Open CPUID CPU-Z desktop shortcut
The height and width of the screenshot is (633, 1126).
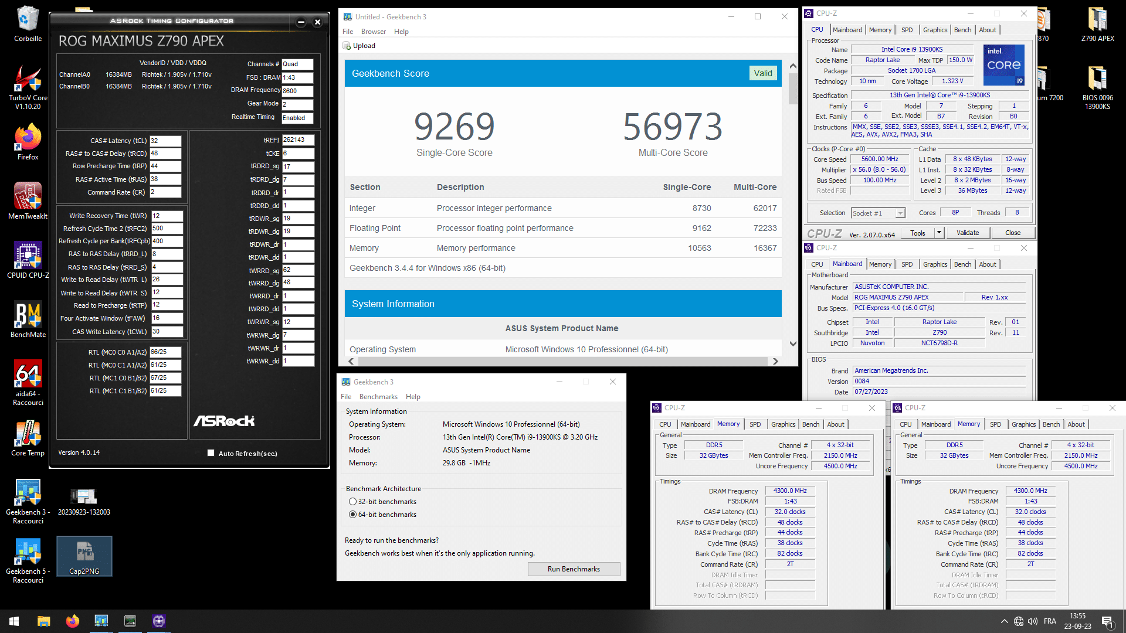28,260
